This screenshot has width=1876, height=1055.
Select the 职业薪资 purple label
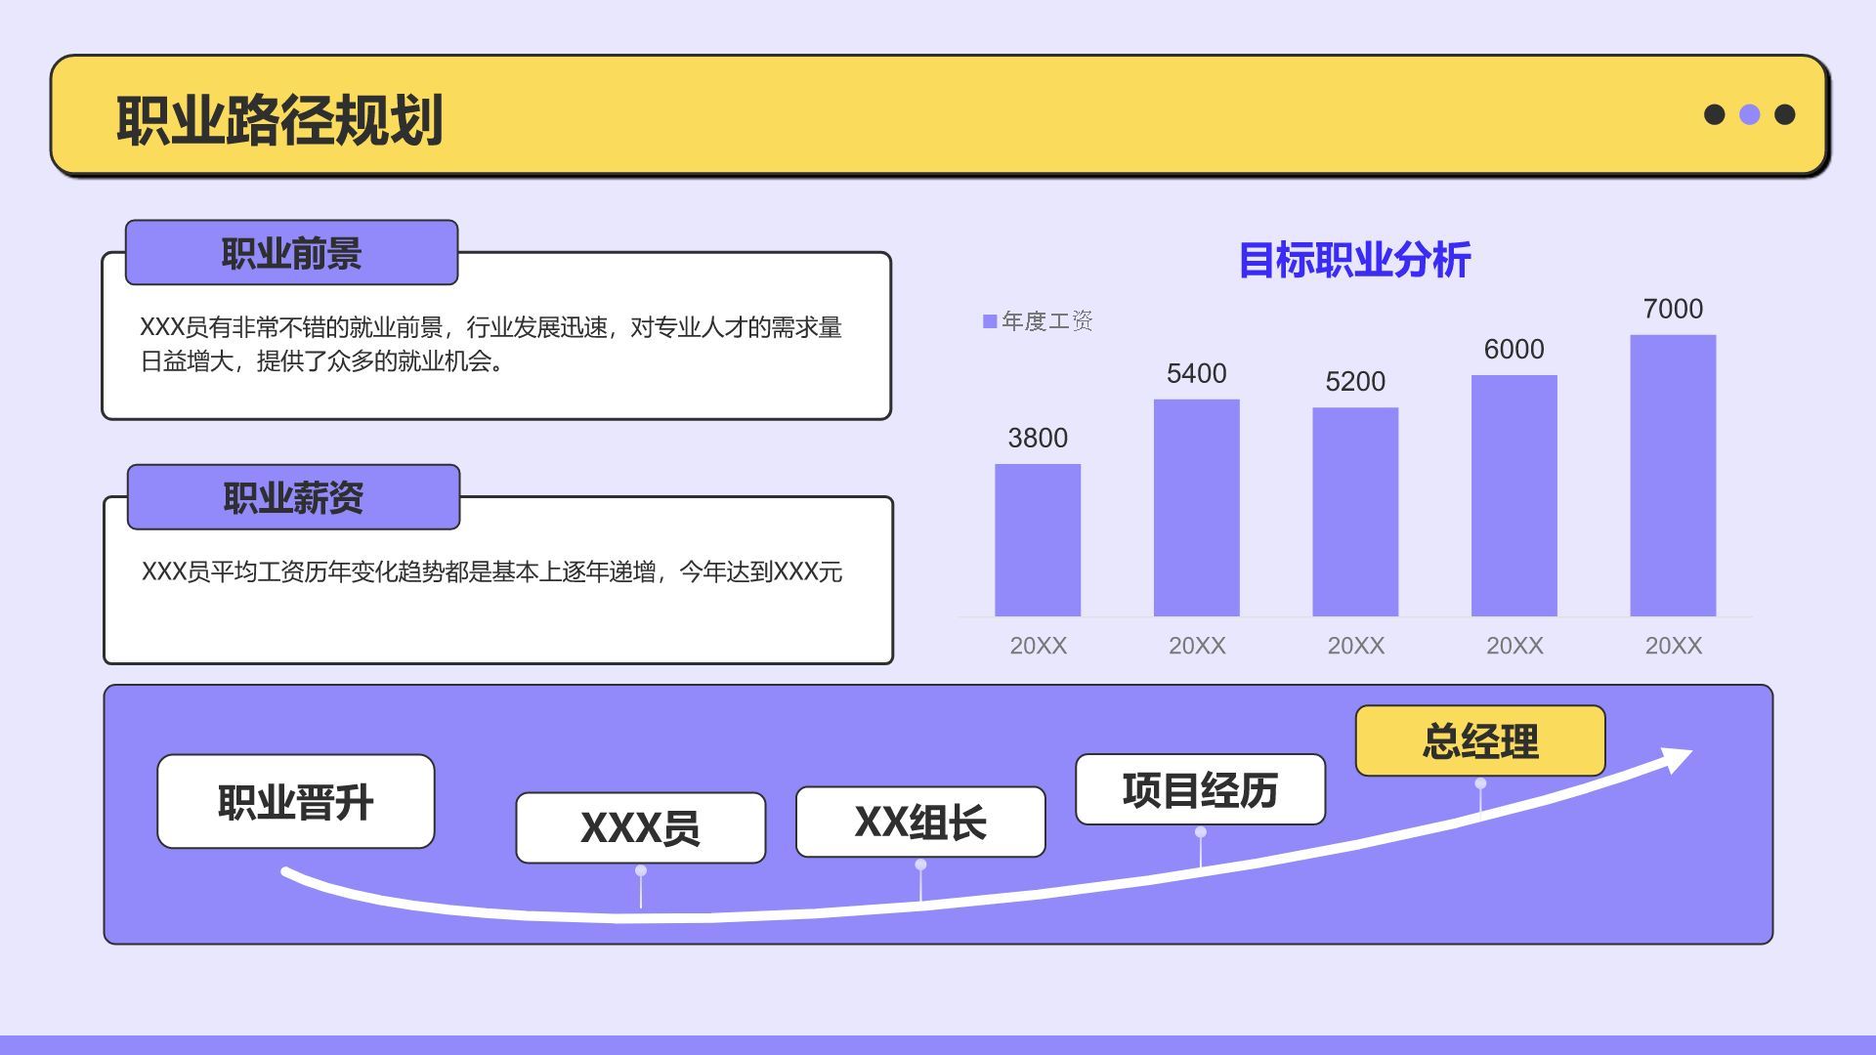(x=293, y=497)
